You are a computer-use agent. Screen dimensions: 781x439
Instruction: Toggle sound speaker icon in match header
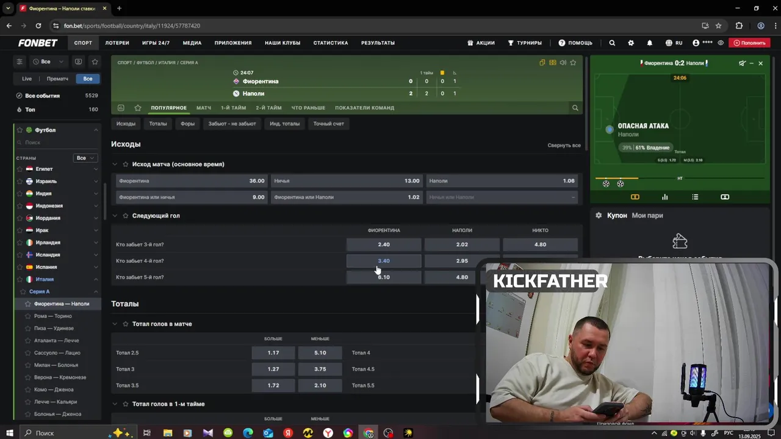coord(563,63)
